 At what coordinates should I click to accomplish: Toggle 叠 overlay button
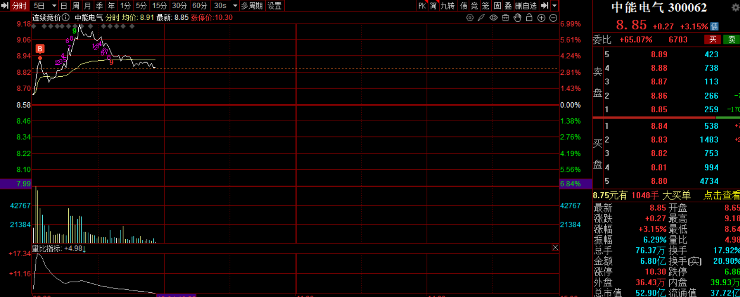tap(508, 6)
